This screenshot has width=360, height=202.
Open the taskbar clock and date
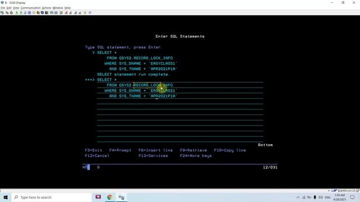click(340, 197)
